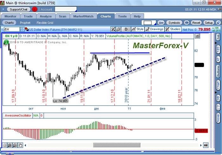This screenshot has width=222, height=155.
Task: Open the Analyze tab
Action: click(46, 16)
